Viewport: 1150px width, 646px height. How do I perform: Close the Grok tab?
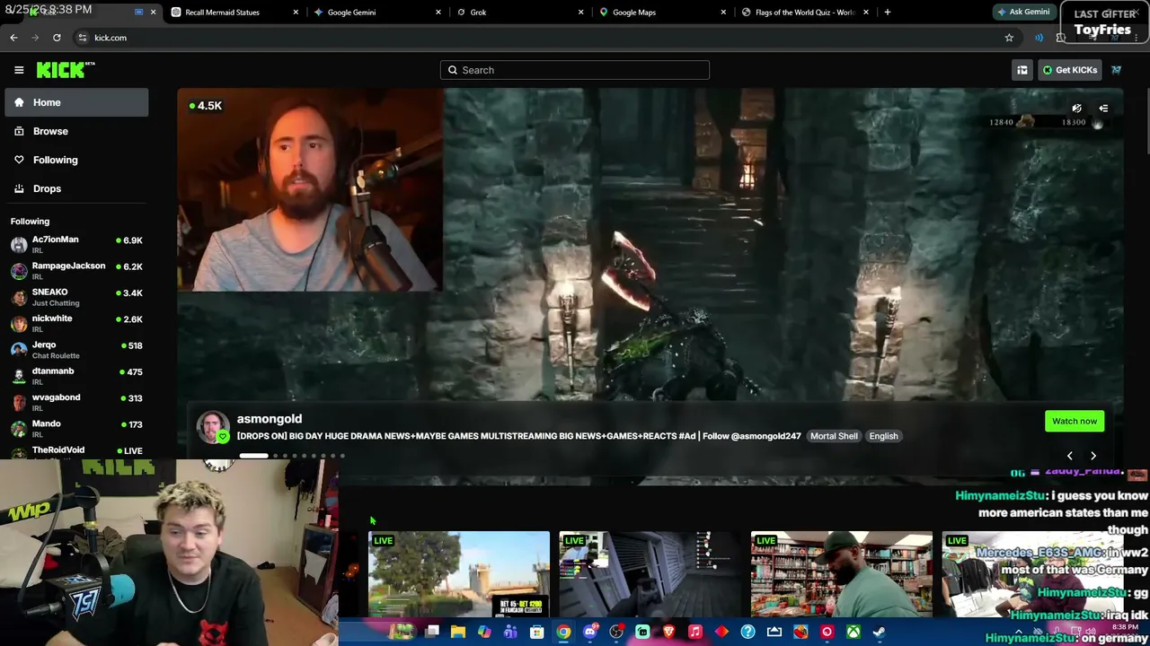[580, 13]
